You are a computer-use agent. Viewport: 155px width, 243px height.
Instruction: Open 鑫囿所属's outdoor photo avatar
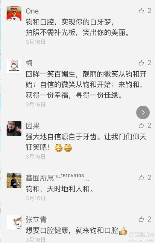click(x=14, y=180)
